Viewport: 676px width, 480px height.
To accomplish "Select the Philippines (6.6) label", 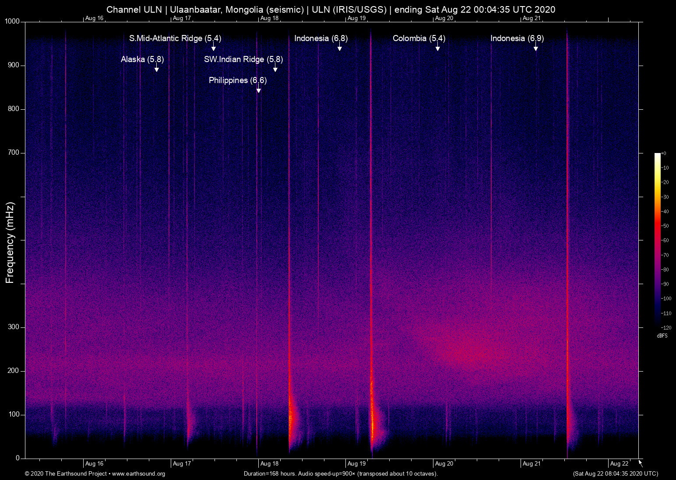I will [238, 80].
